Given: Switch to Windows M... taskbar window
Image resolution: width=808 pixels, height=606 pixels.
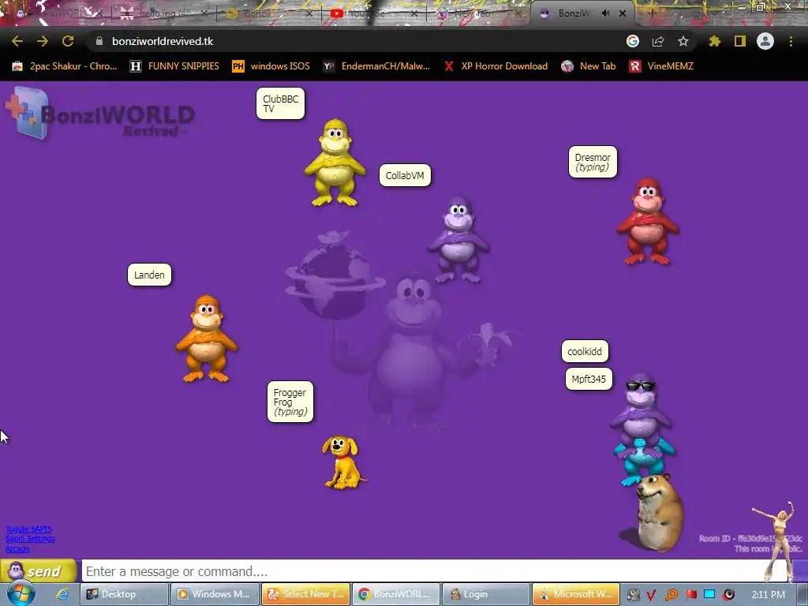Looking at the screenshot, I should [215, 594].
